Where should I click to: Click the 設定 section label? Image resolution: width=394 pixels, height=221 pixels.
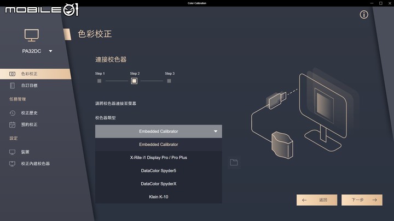pyautogui.click(x=14, y=138)
